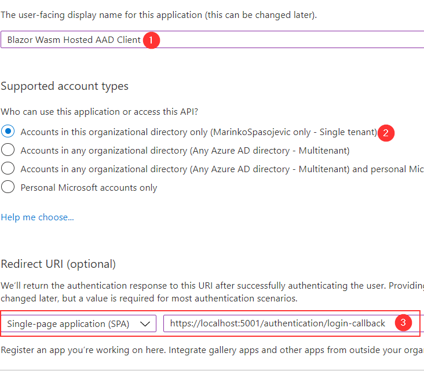424x371 pixels.
Task: Click the red number 2 annotation badge
Action: pos(386,133)
